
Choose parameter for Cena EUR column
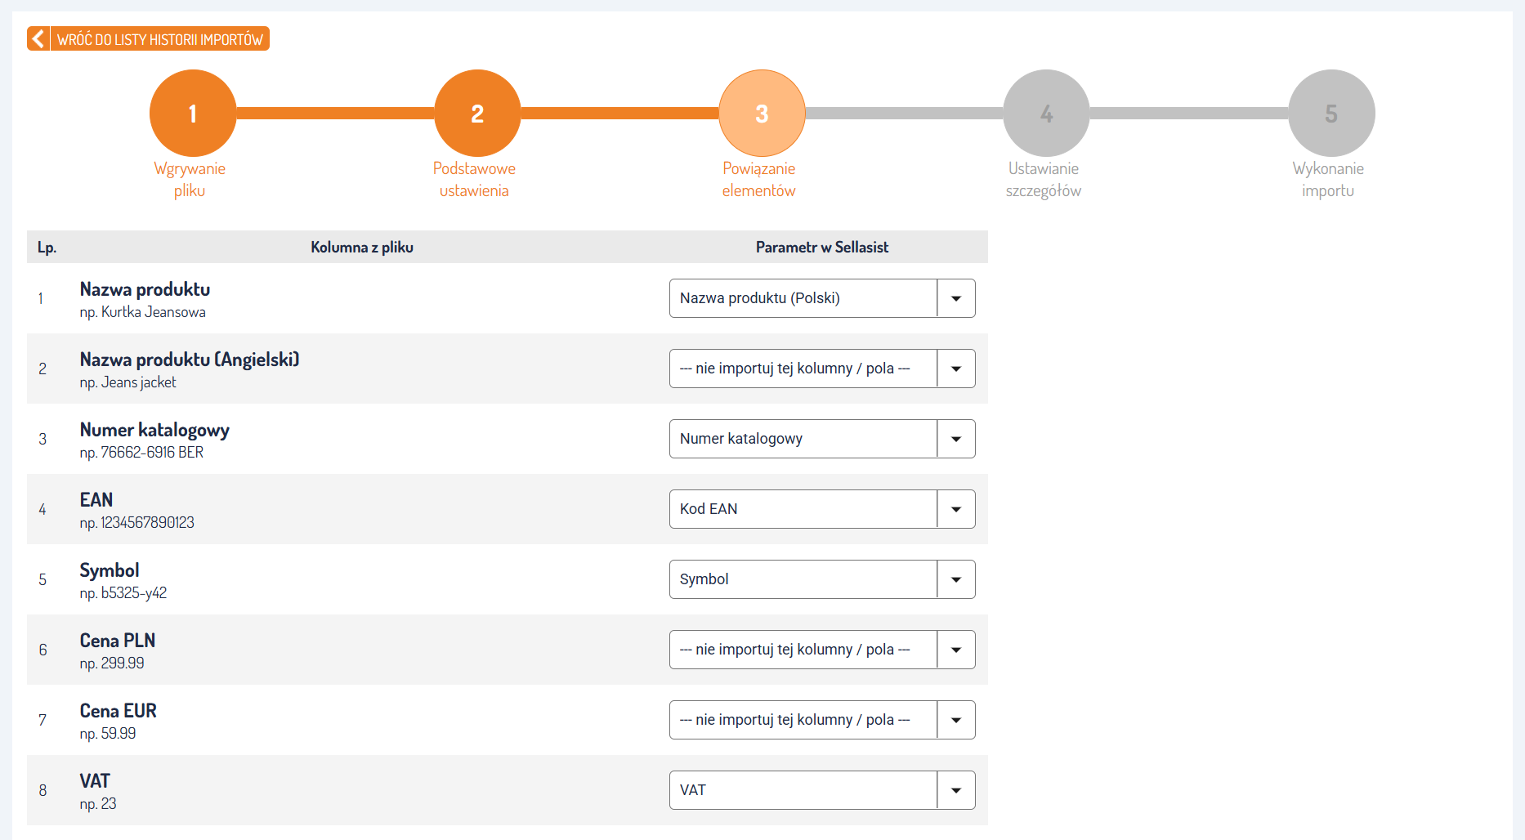tap(821, 720)
